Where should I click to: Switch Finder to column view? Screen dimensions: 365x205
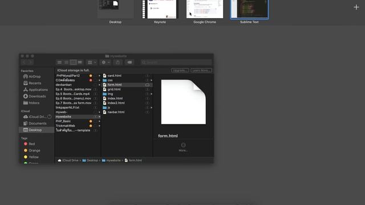click(73, 62)
